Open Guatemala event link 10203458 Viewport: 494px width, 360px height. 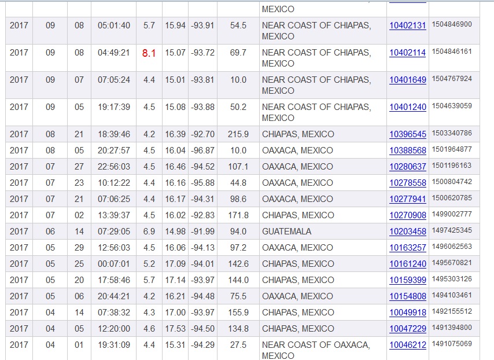pyautogui.click(x=408, y=232)
